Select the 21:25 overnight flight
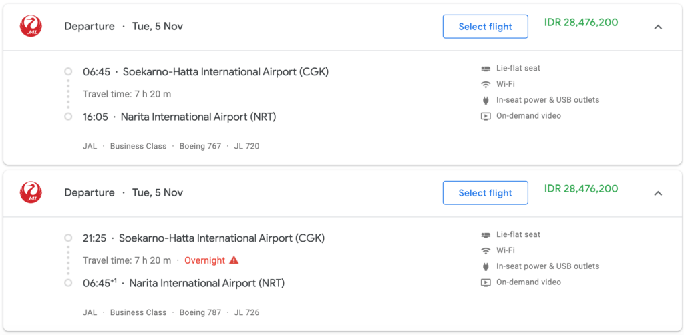This screenshot has height=335, width=684. point(485,193)
